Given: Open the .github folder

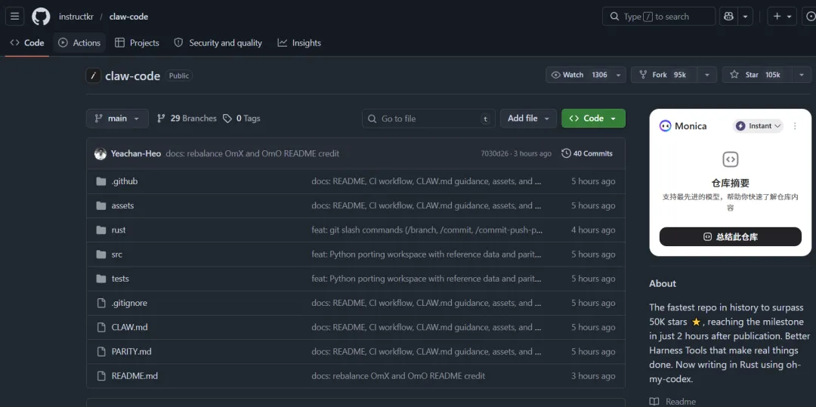Looking at the screenshot, I should click(125, 181).
